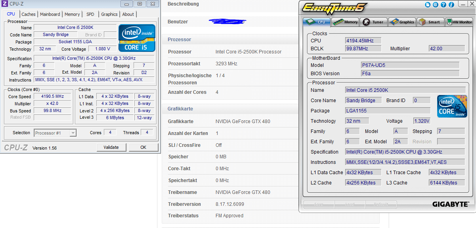Select the CPU tab in CPU-Z
476x228 pixels.
click(11, 14)
